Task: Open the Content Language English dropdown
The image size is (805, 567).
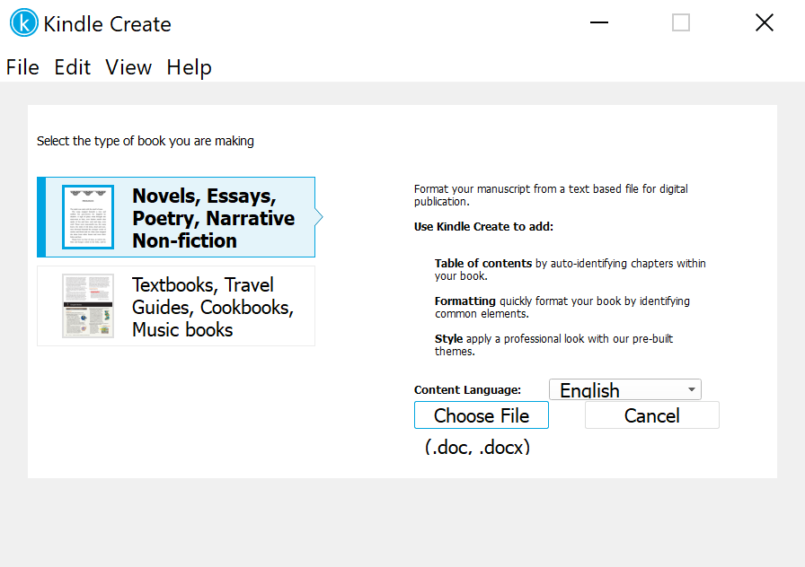Action: tap(625, 389)
